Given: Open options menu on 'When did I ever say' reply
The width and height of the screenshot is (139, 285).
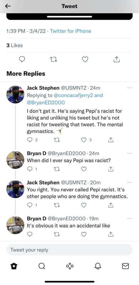Looking at the screenshot, I should (130, 153).
